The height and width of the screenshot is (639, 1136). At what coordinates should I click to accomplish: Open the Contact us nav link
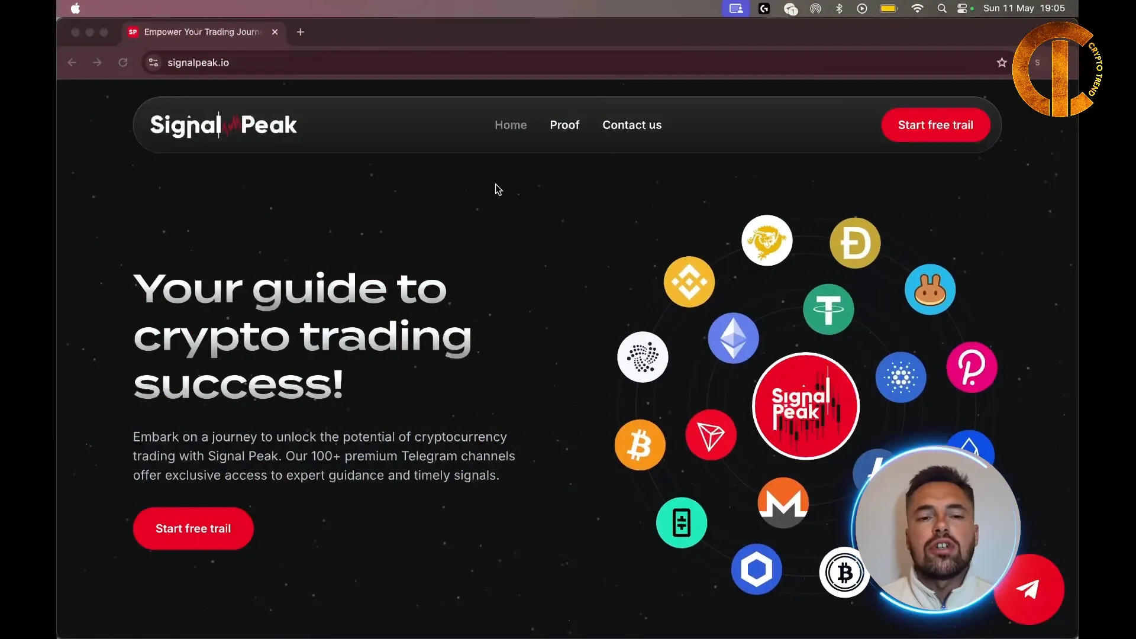click(x=632, y=125)
